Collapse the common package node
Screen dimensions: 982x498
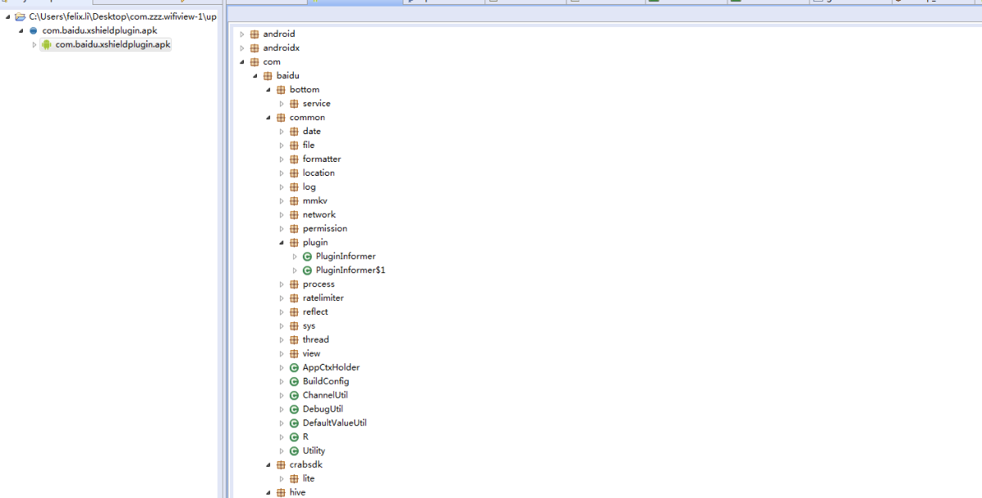(x=268, y=118)
